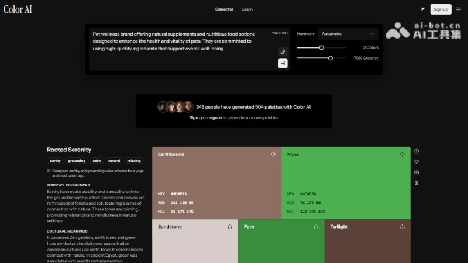Follow the sign in link
This screenshot has height=263, width=468.
216,118
